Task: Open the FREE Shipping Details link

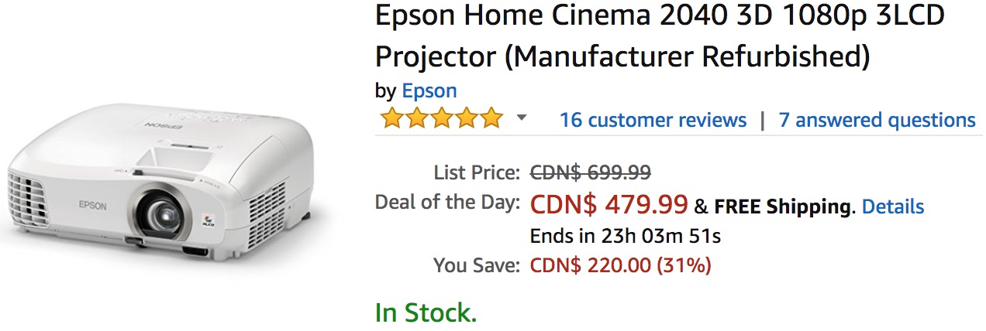Action: tap(892, 206)
